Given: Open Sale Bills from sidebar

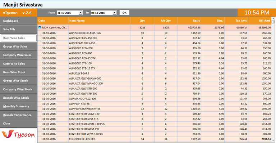Looking at the screenshot, I should coord(18,29).
